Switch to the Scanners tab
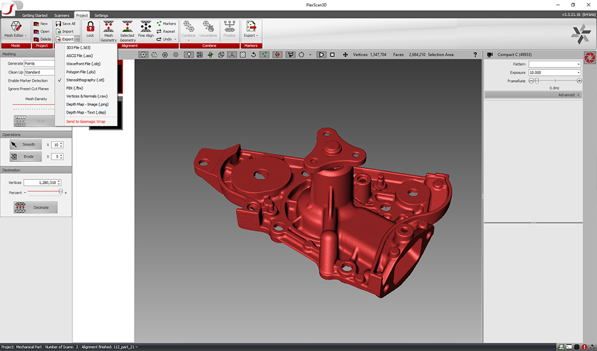Screen dimensions: 597x351 click(x=62, y=16)
